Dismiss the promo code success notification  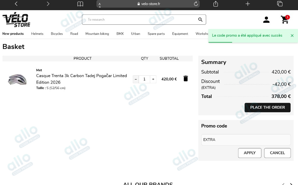click(x=292, y=36)
